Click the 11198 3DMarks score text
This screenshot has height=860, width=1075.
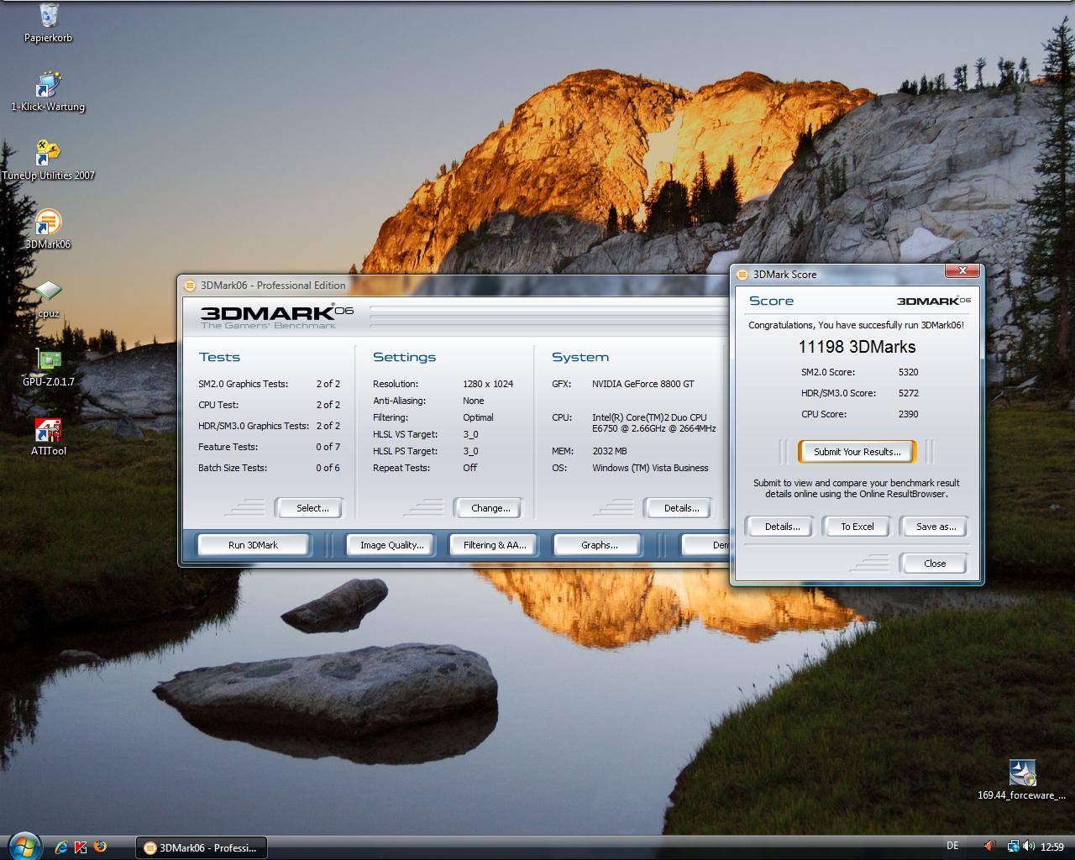pos(857,347)
